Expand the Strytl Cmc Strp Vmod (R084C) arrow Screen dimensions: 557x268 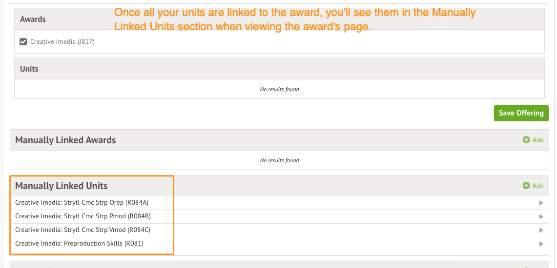point(541,230)
